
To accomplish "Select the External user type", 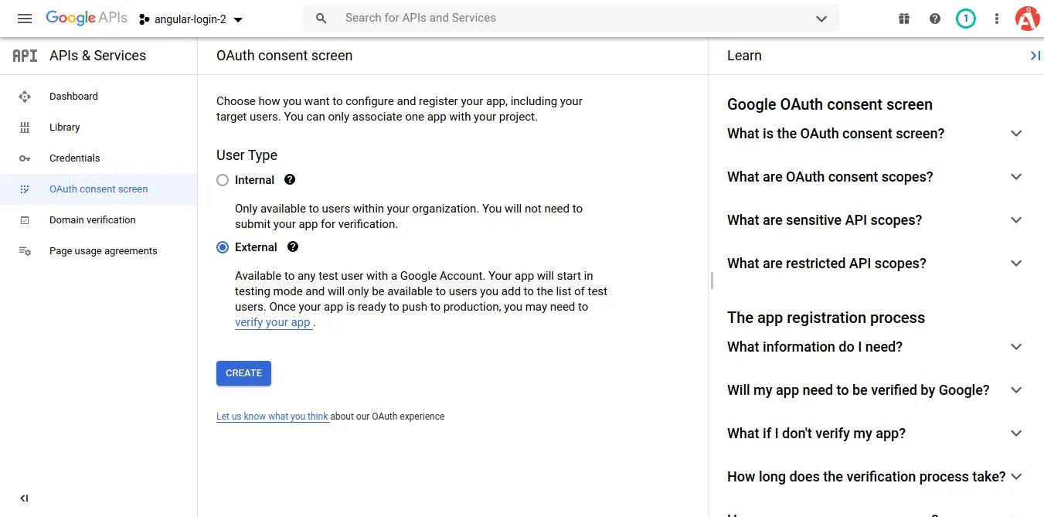I will pyautogui.click(x=223, y=247).
